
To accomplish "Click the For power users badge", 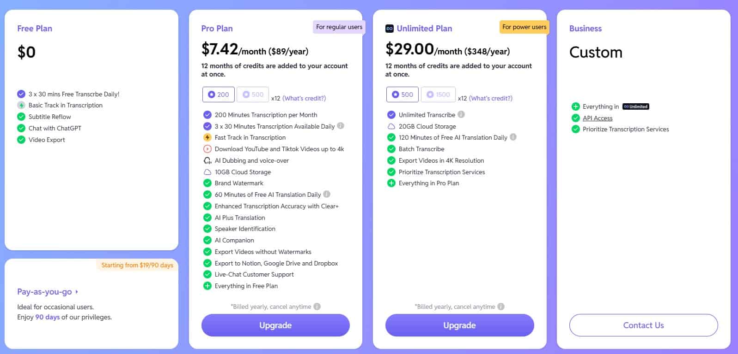I will pyautogui.click(x=524, y=27).
